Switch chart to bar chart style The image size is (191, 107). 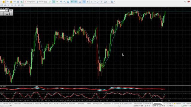[x=50, y=2]
